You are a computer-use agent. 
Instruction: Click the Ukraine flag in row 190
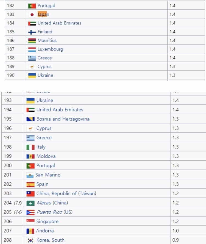click(32, 75)
